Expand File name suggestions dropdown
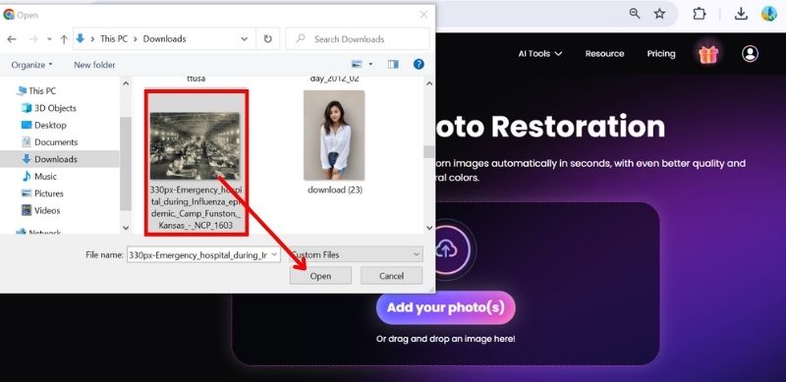 pyautogui.click(x=275, y=254)
